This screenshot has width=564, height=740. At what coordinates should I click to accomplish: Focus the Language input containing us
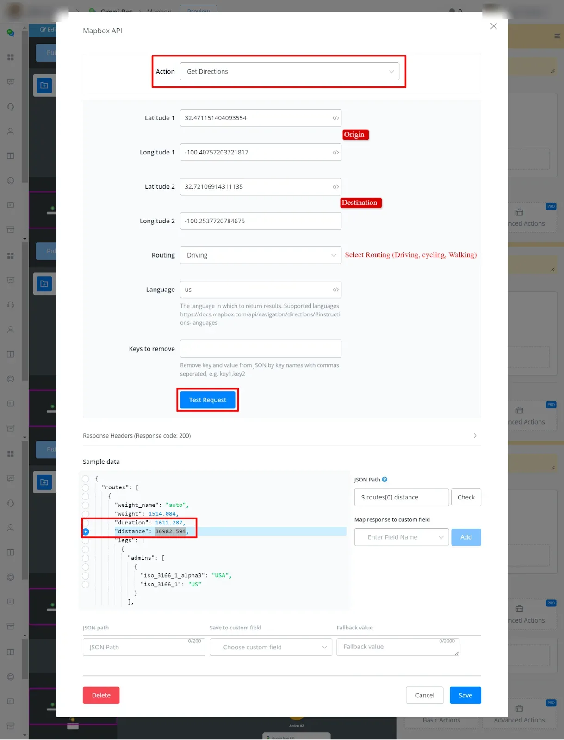260,290
